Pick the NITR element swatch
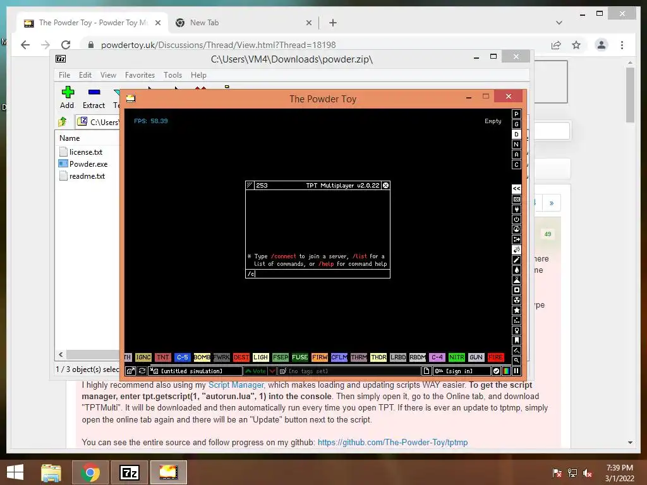 pyautogui.click(x=456, y=357)
